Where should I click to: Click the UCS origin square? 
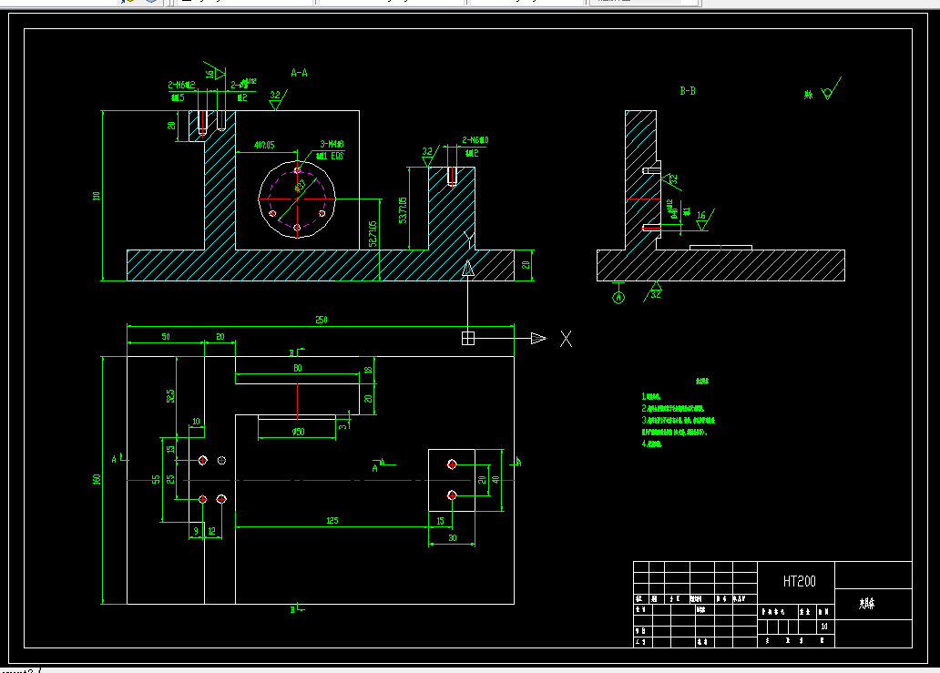click(x=468, y=339)
